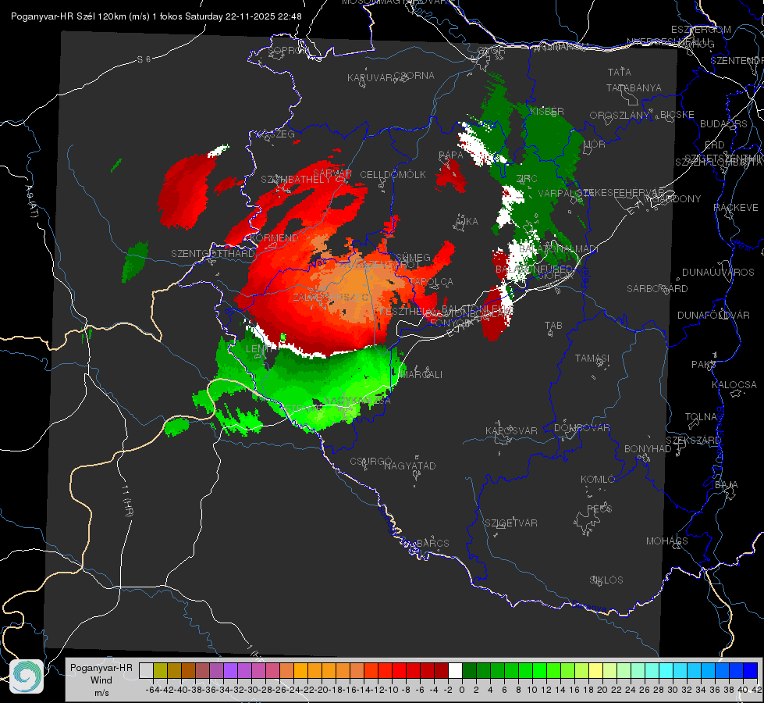Click the SZOMBATHELY city label
The width and height of the screenshot is (764, 703).
295,180
